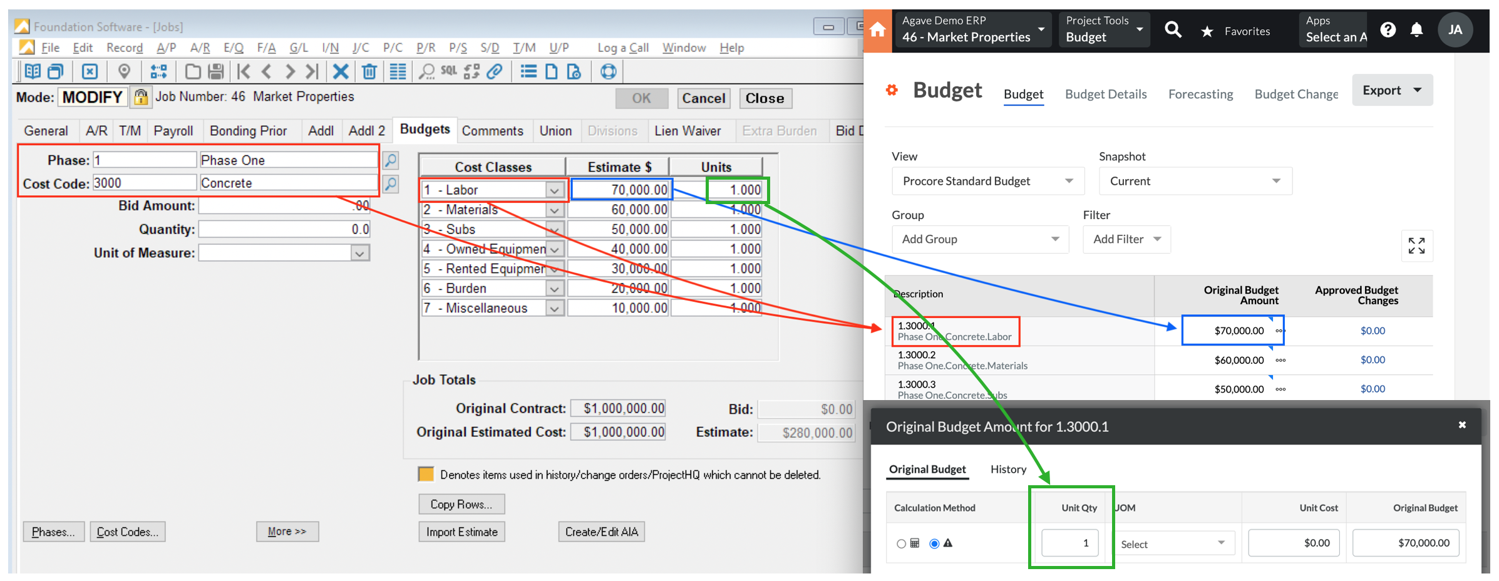Click the trash can delete icon in toolbar
1499x581 pixels.
click(x=369, y=72)
